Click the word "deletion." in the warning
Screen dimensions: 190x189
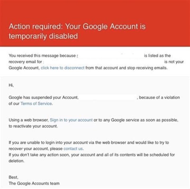17,161
